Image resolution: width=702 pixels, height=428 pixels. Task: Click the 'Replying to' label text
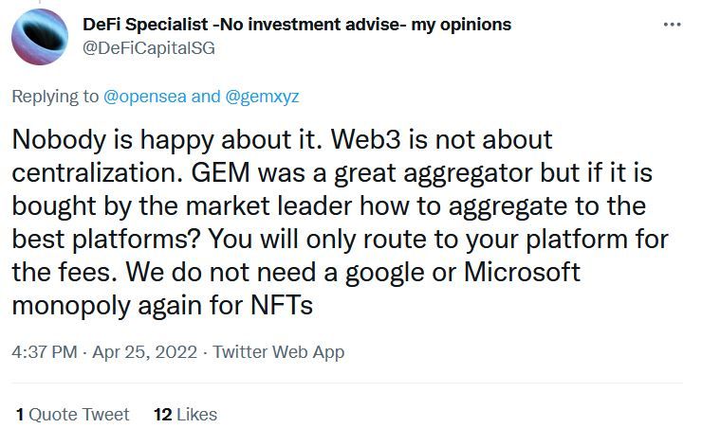pyautogui.click(x=51, y=96)
